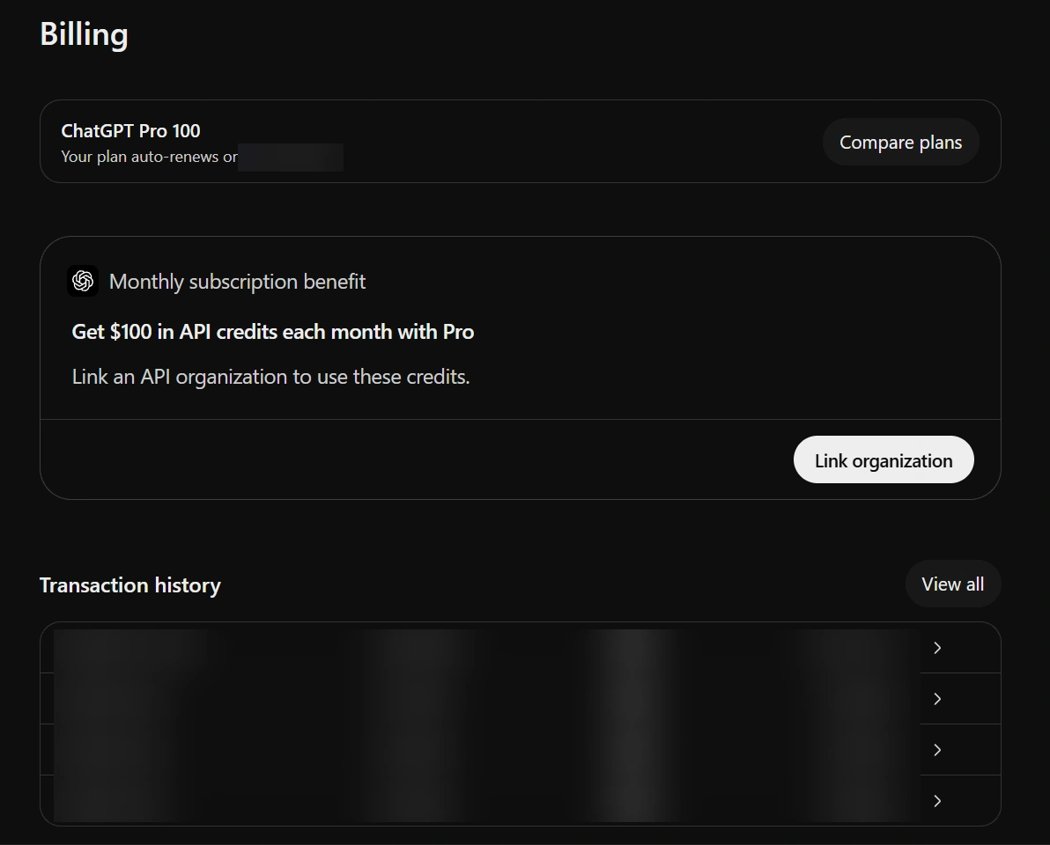
Task: Click 'Link an API organization' description text
Action: 270,377
